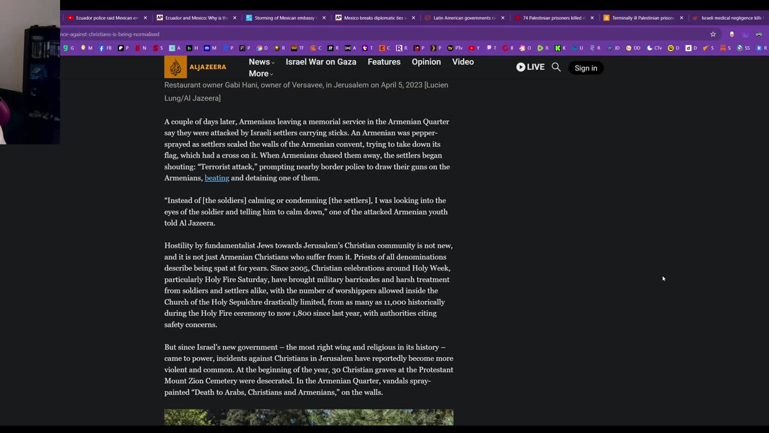The width and height of the screenshot is (769, 433).
Task: Open the CTv bookmark
Action: pos(654,48)
